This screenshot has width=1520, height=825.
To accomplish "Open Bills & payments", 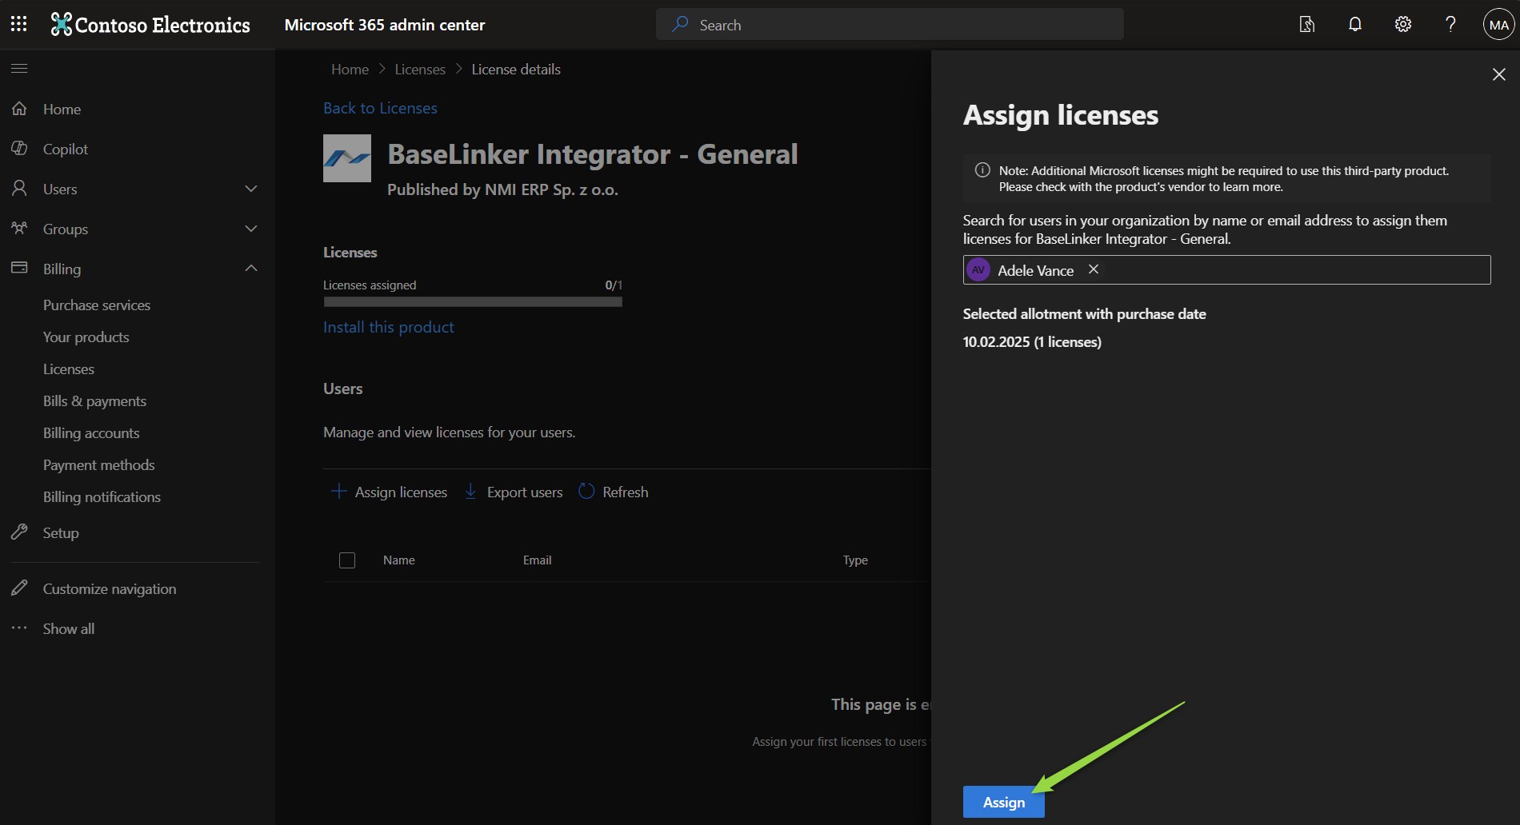I will 95,401.
